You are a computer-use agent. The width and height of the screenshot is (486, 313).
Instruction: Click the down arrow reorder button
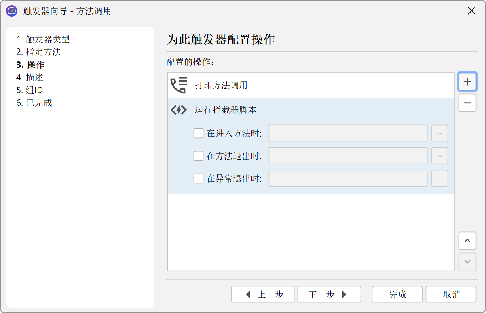coord(467,262)
